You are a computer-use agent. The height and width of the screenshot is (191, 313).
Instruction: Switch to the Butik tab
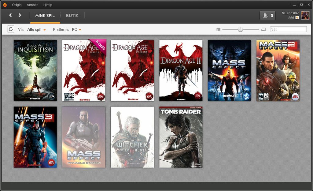72,16
